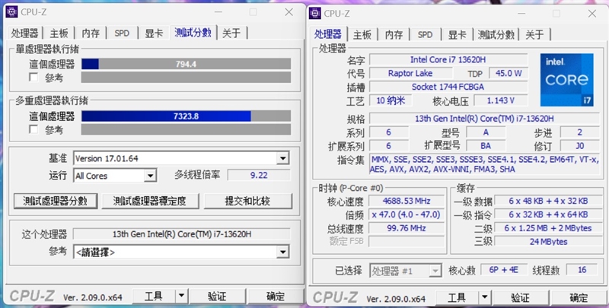Click TDP value 45.0 W
The height and width of the screenshot is (308, 609).
(509, 73)
